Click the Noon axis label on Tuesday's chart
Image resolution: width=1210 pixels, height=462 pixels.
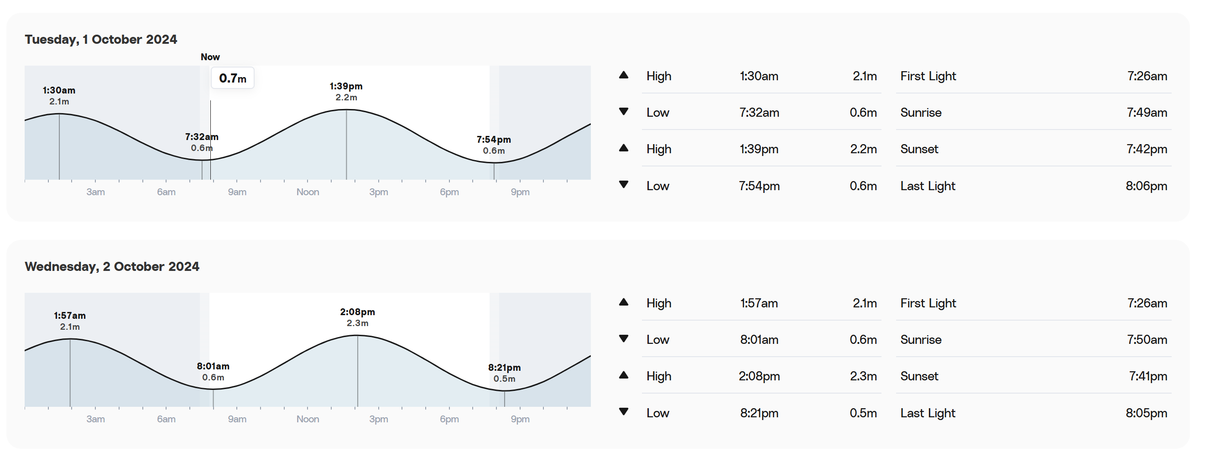(308, 192)
